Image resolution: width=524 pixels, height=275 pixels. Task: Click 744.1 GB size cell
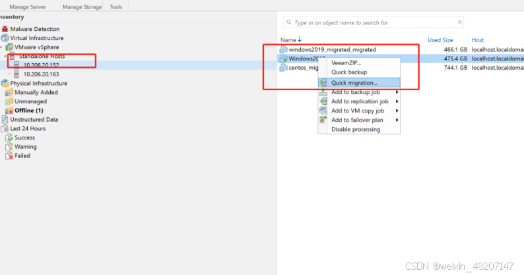[x=455, y=68]
